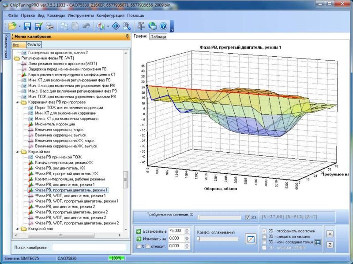Open the tools hammer icon

click(x=141, y=26)
